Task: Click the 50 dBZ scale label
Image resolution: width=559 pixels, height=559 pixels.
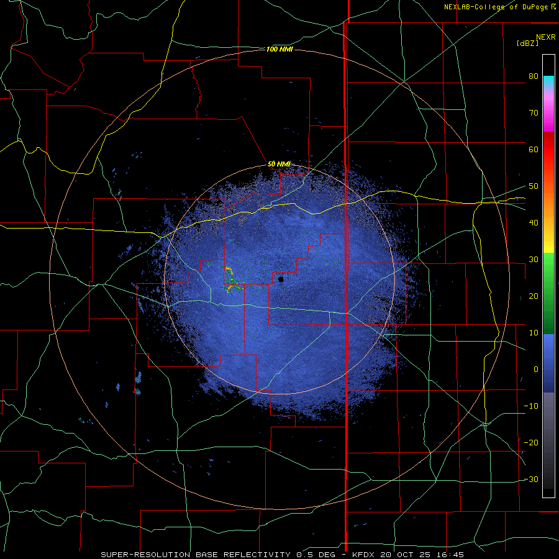Action: 534,186
